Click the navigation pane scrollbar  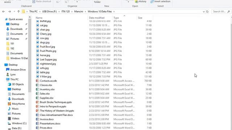pos(30,55)
